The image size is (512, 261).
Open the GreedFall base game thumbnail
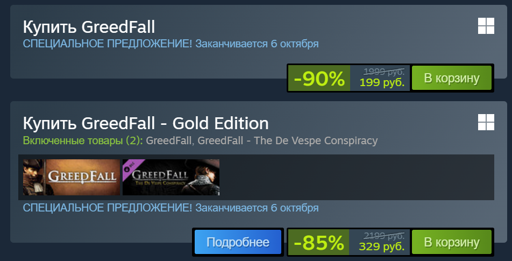point(72,178)
